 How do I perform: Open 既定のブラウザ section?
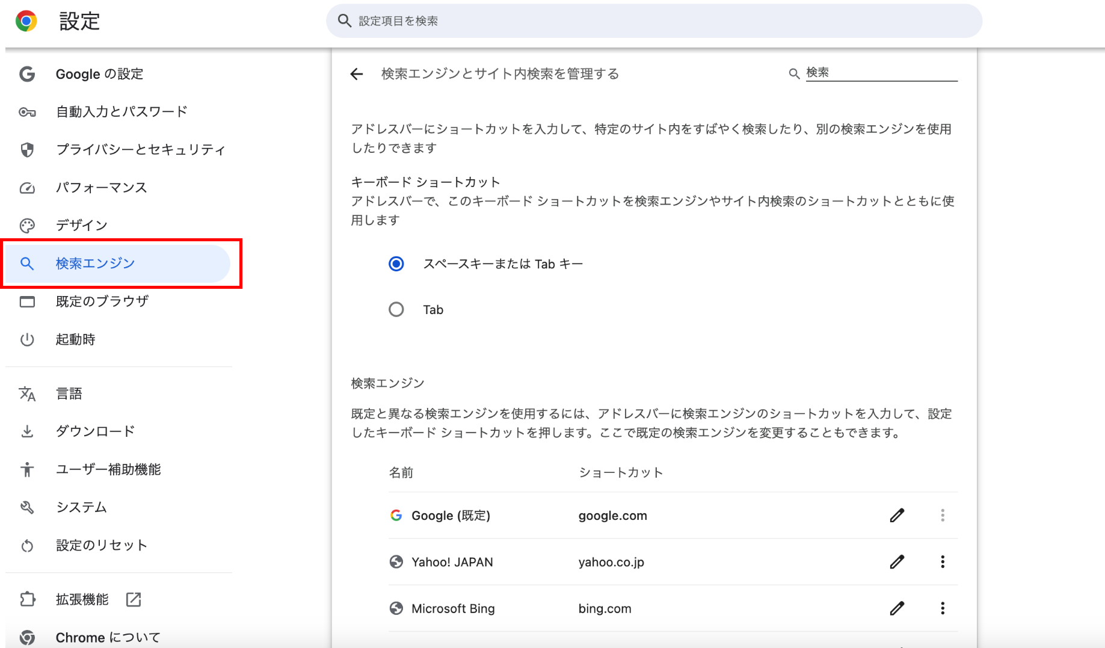coord(102,301)
